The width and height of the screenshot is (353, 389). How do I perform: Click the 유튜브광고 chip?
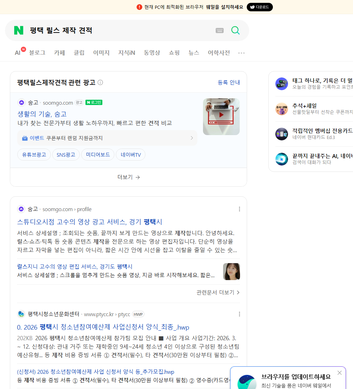click(34, 155)
